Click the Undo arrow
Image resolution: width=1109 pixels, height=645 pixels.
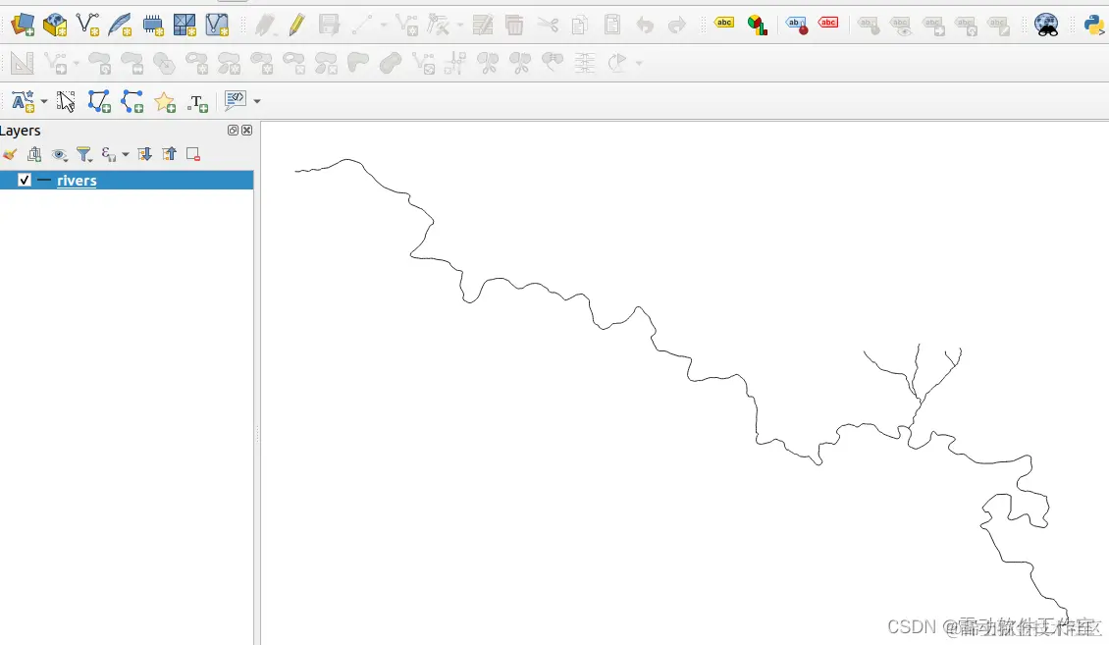(645, 26)
